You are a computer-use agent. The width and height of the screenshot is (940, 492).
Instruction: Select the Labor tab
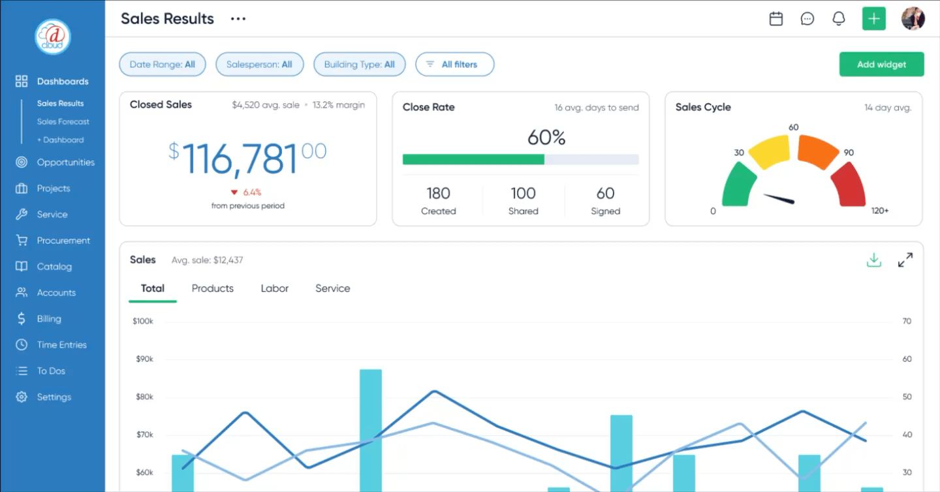tap(274, 288)
